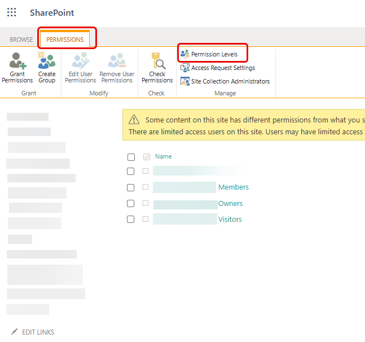
Task: Open Site Collection Administrators
Action: [x=225, y=81]
